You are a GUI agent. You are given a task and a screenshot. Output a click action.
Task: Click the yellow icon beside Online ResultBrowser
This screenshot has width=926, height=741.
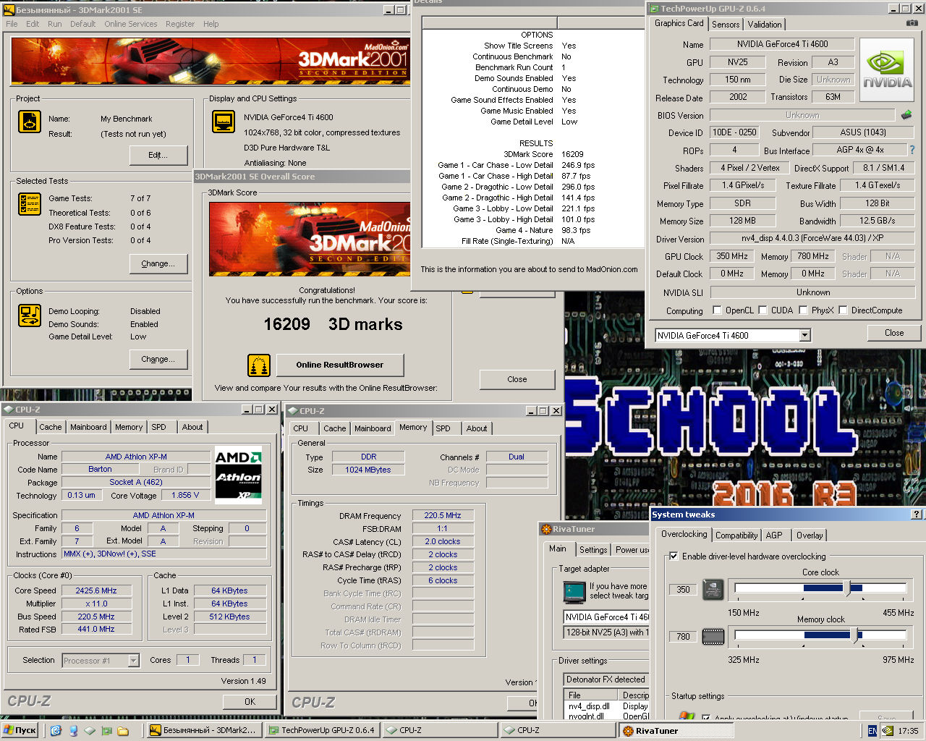(259, 365)
